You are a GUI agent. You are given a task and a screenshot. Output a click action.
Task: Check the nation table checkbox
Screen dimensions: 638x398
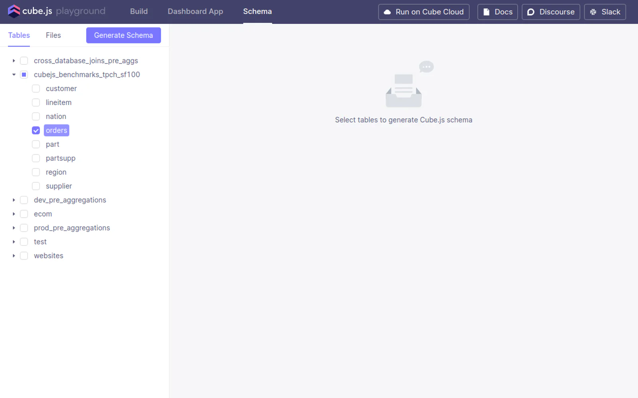pyautogui.click(x=36, y=116)
